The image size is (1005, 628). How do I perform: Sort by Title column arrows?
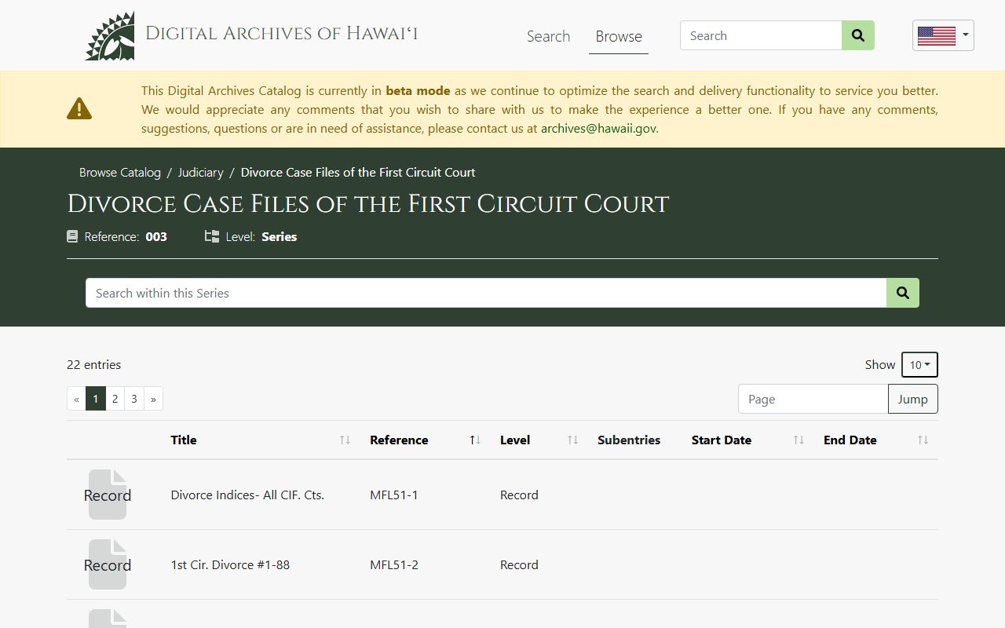345,440
